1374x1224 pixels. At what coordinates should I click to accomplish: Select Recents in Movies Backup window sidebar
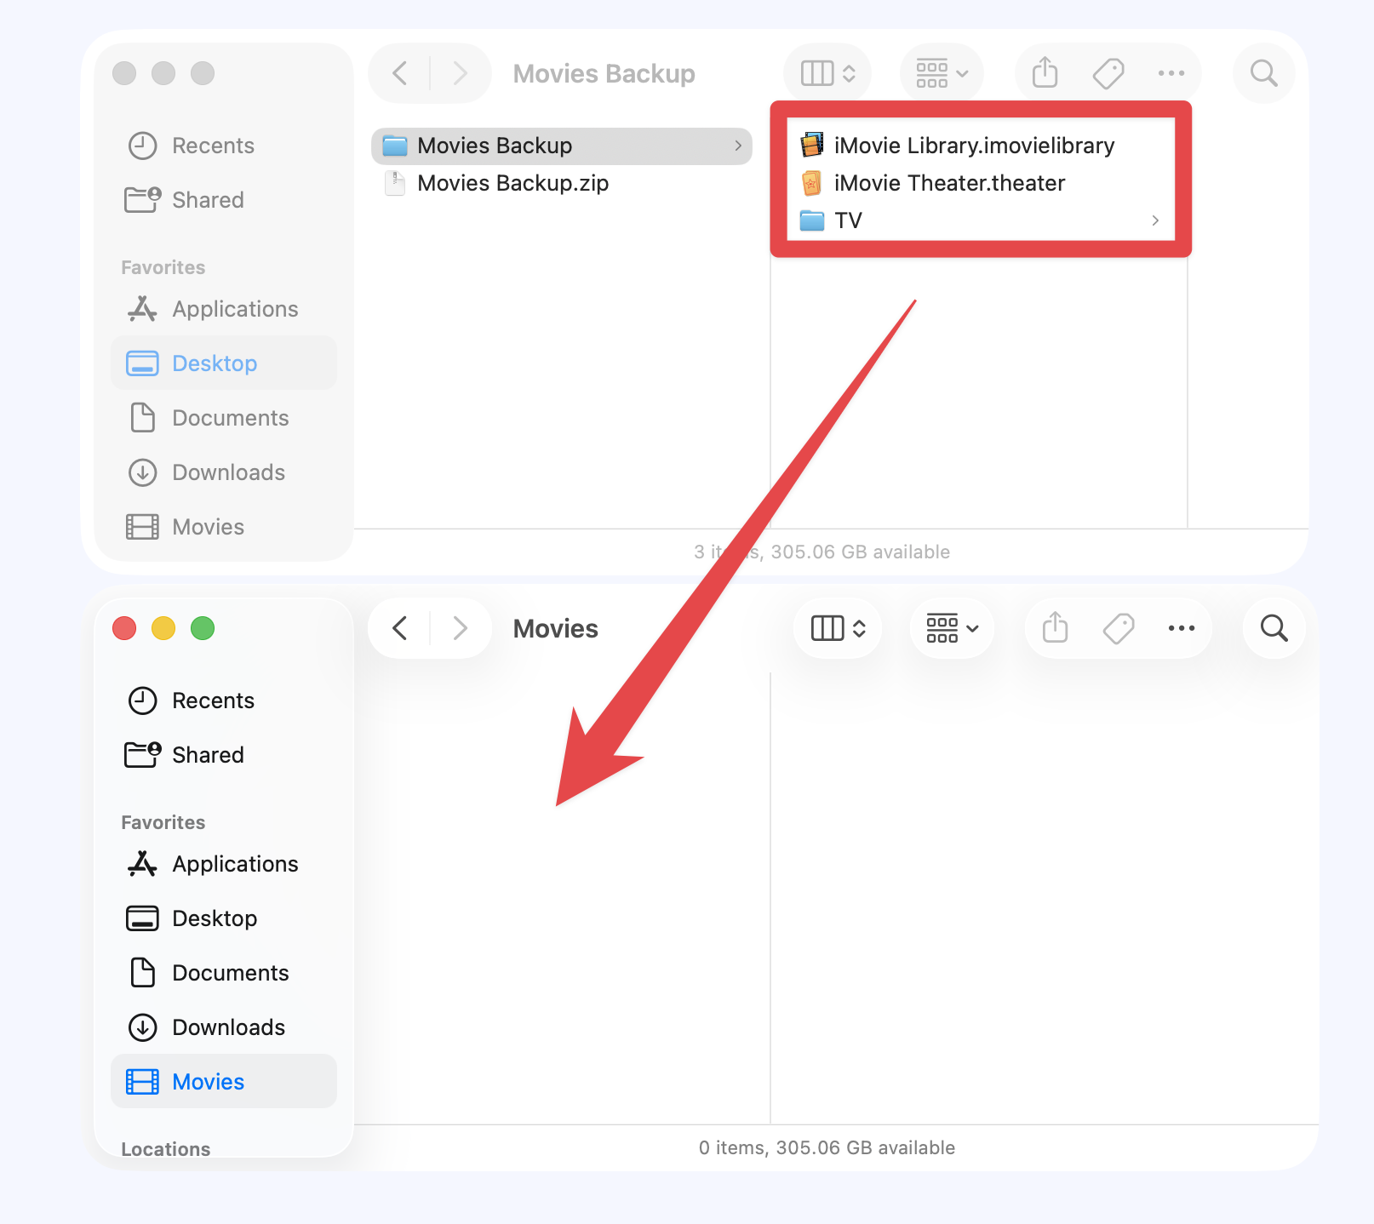224,146
